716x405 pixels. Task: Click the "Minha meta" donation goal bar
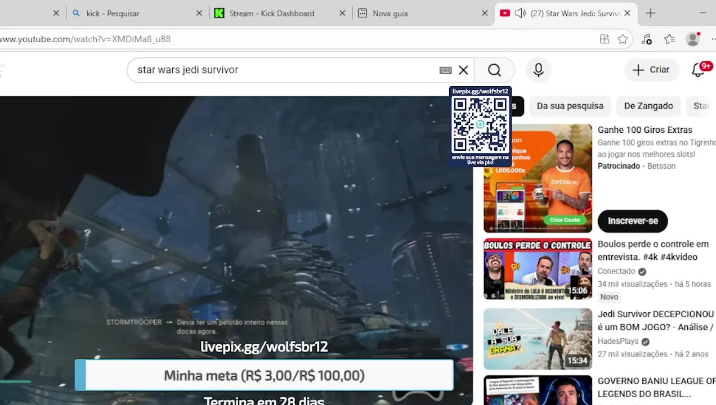(x=264, y=375)
